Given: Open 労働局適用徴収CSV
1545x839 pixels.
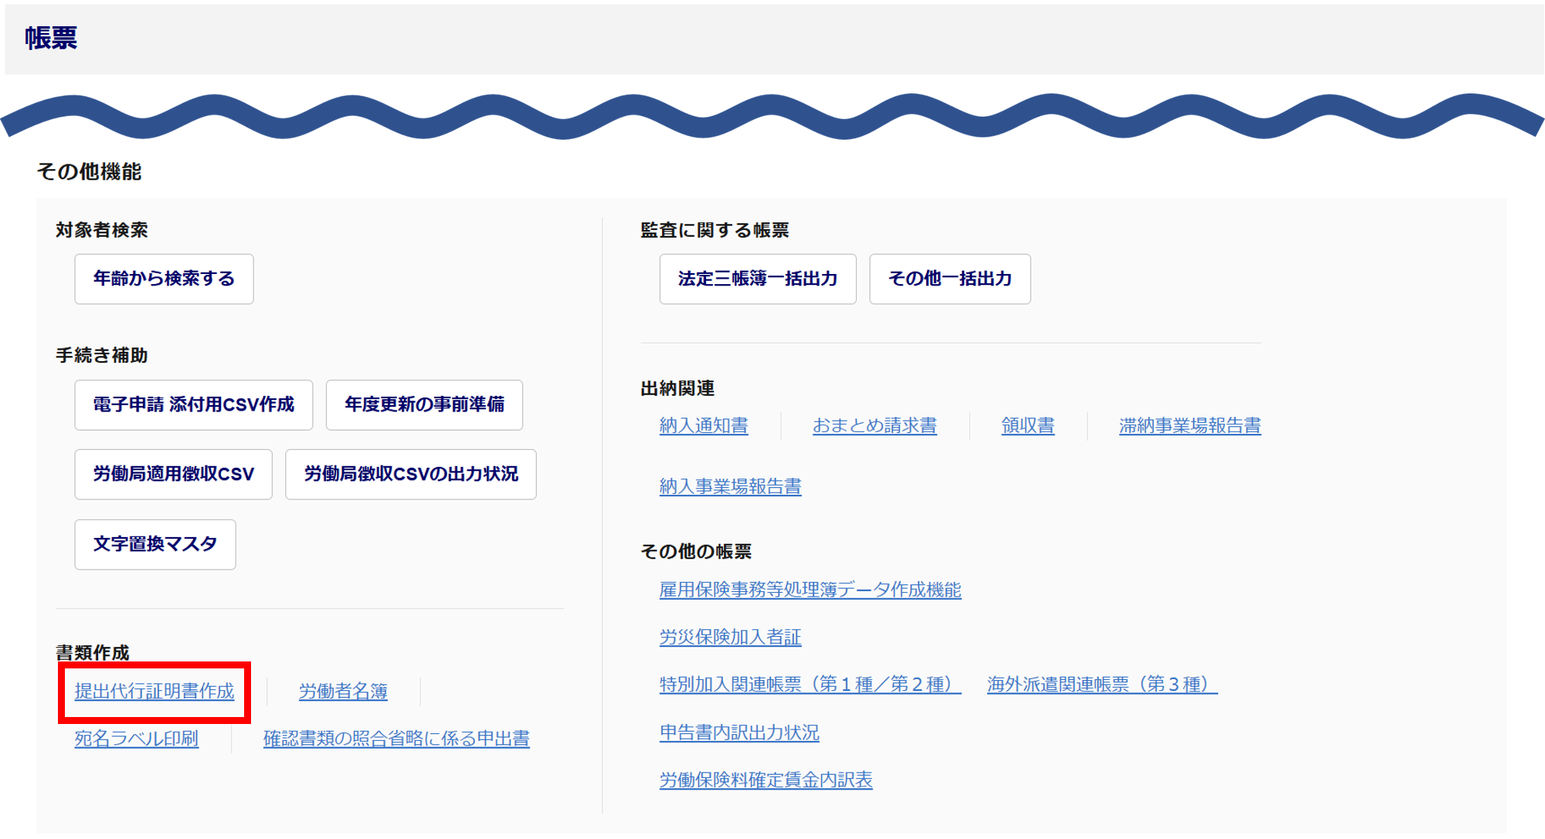Looking at the screenshot, I should pyautogui.click(x=173, y=474).
